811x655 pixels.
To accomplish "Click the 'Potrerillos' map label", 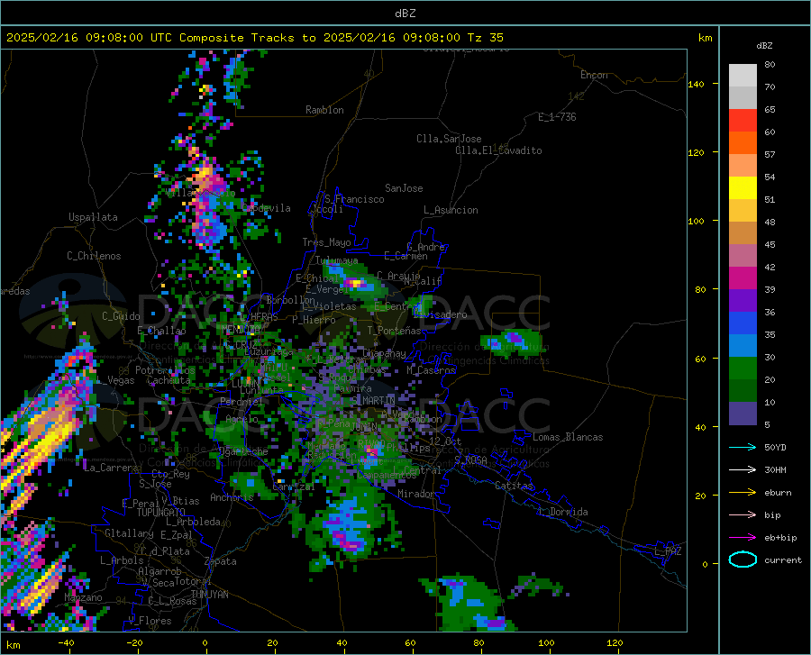I will 165,370.
